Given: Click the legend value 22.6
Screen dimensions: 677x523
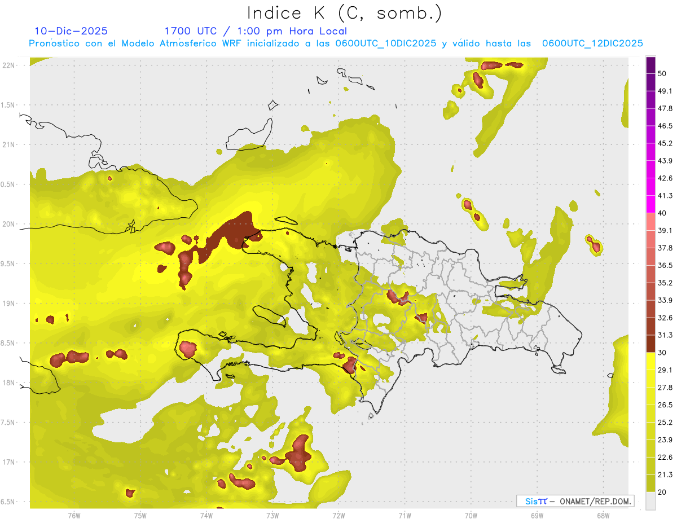Looking at the screenshot, I should [x=665, y=458].
